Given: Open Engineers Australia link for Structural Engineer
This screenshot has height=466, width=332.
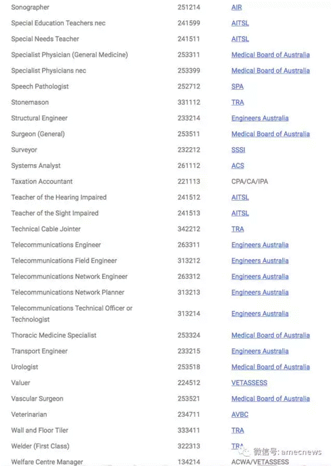Looking at the screenshot, I should click(x=260, y=118).
